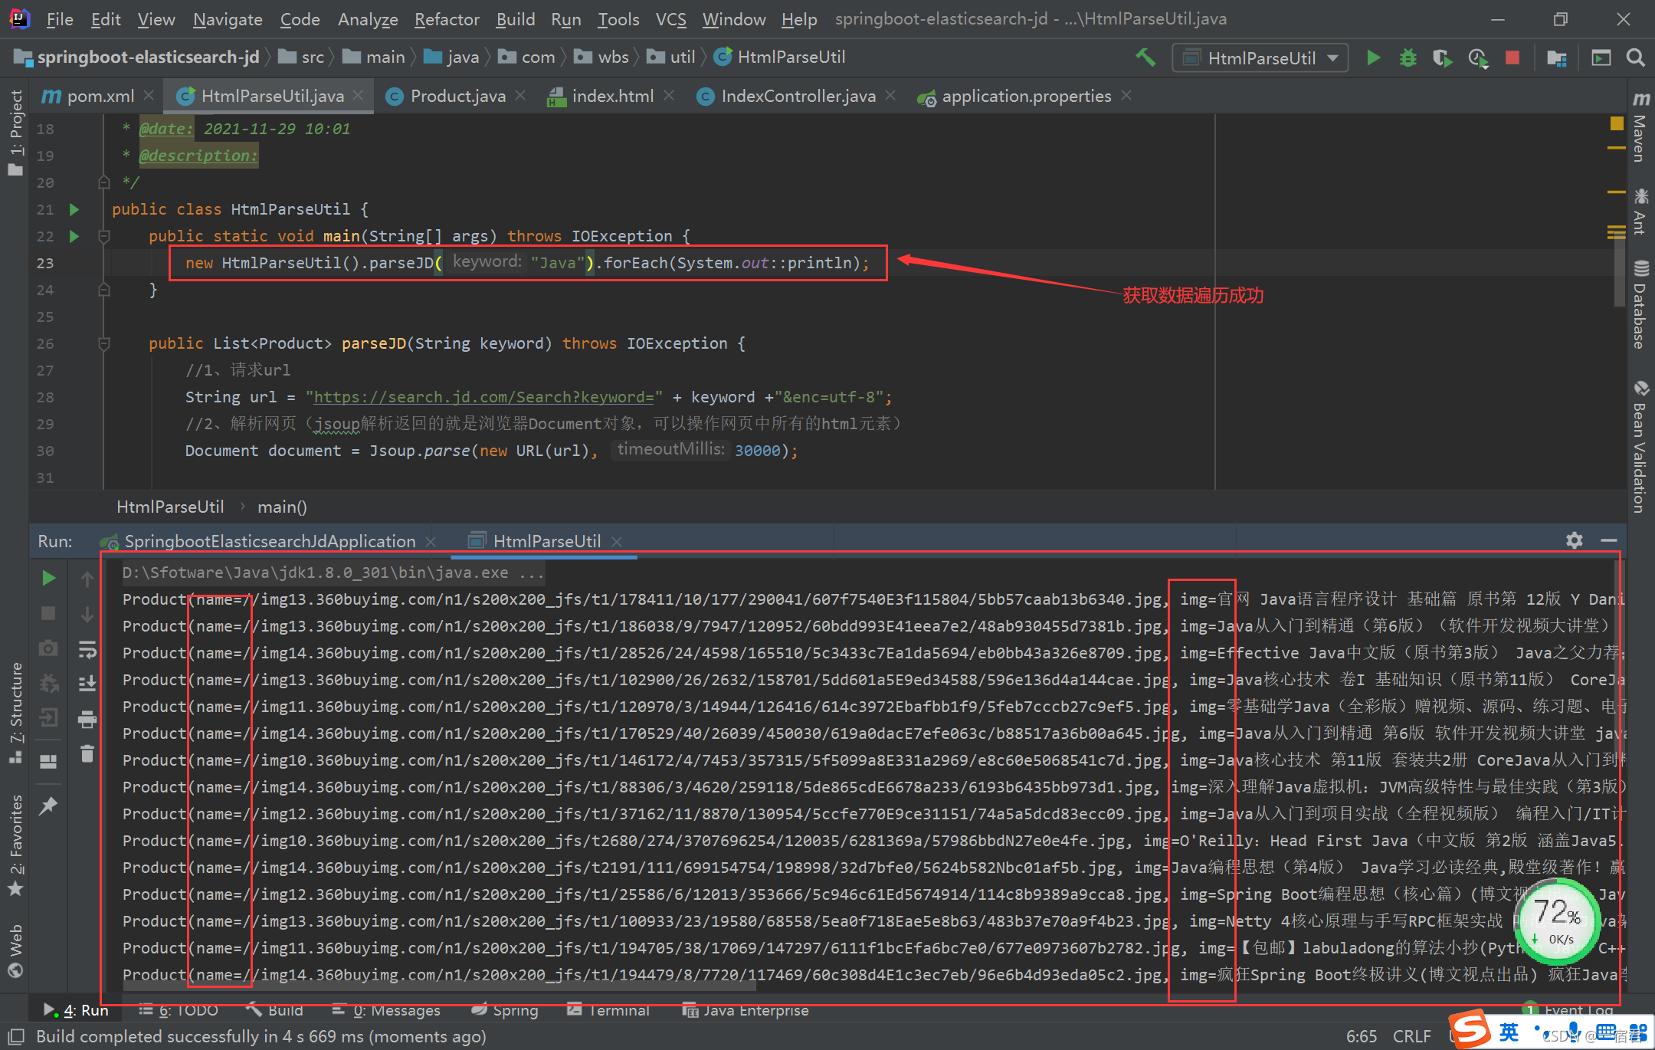
Task: Run with coverage shield icon
Action: [1442, 57]
